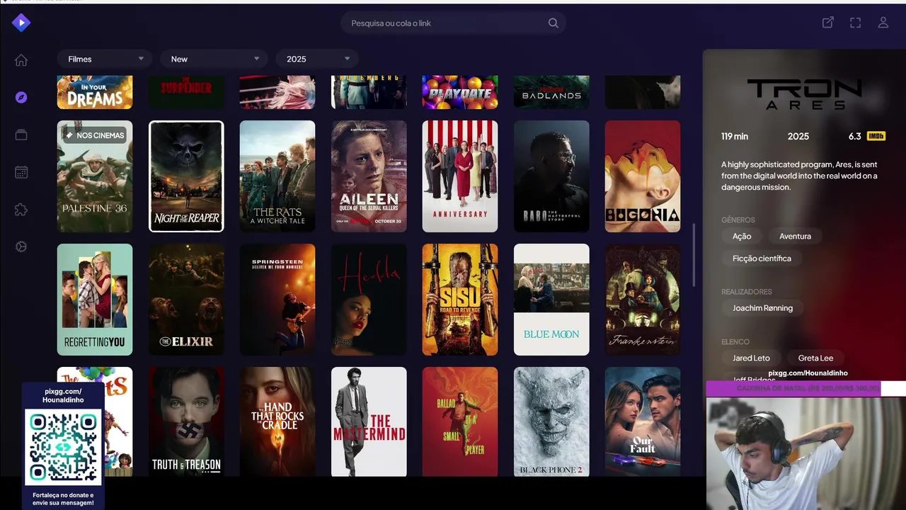Click the Tron Ares title logo
This screenshot has width=906, height=510.
tap(805, 94)
